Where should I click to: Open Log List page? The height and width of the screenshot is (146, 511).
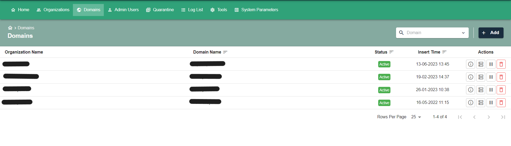(192, 10)
